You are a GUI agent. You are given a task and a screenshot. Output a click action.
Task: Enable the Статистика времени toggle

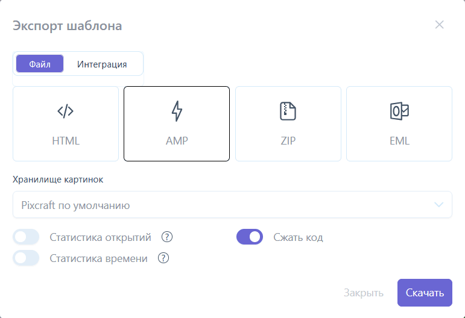[26, 258]
